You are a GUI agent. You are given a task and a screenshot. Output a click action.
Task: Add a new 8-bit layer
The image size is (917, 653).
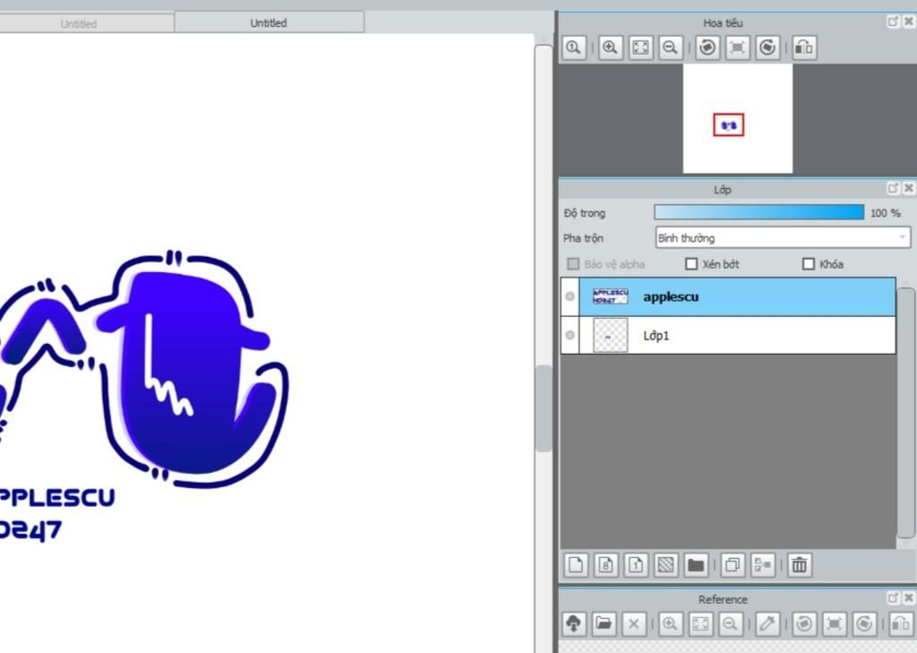(x=606, y=565)
